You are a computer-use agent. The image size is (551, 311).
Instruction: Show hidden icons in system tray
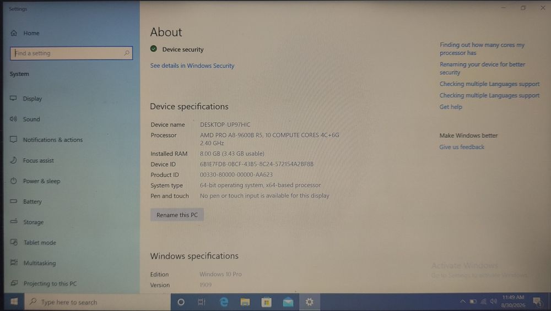click(462, 302)
